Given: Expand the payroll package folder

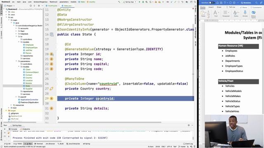Looking at the screenshot, I should click(16, 97).
